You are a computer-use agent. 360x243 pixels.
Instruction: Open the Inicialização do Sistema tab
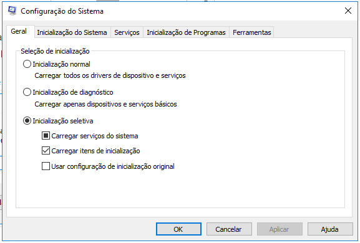[72, 32]
